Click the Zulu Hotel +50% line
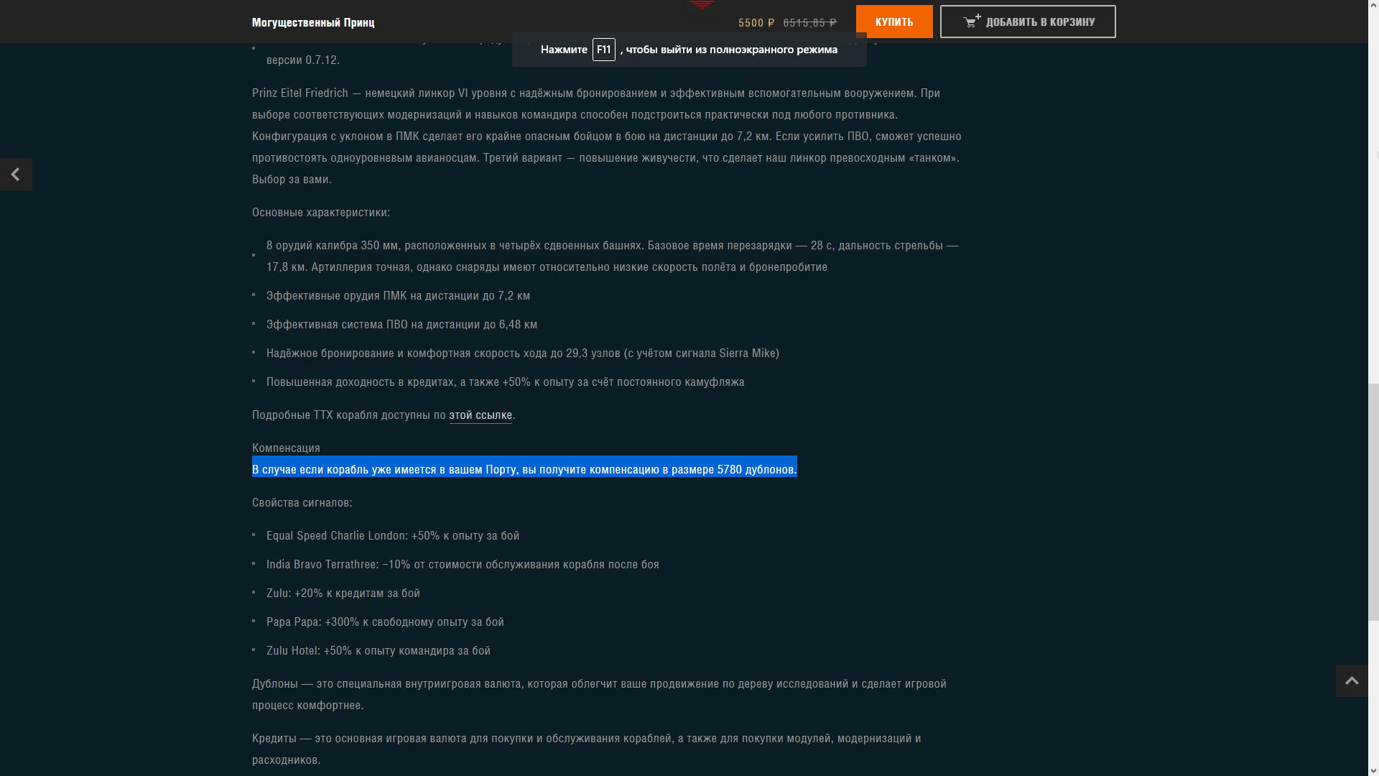Image resolution: width=1379 pixels, height=776 pixels. 379,650
